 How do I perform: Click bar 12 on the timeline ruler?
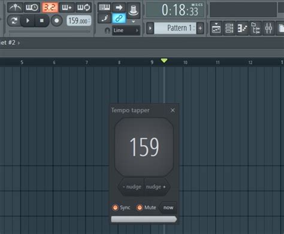pyautogui.click(x=250, y=62)
